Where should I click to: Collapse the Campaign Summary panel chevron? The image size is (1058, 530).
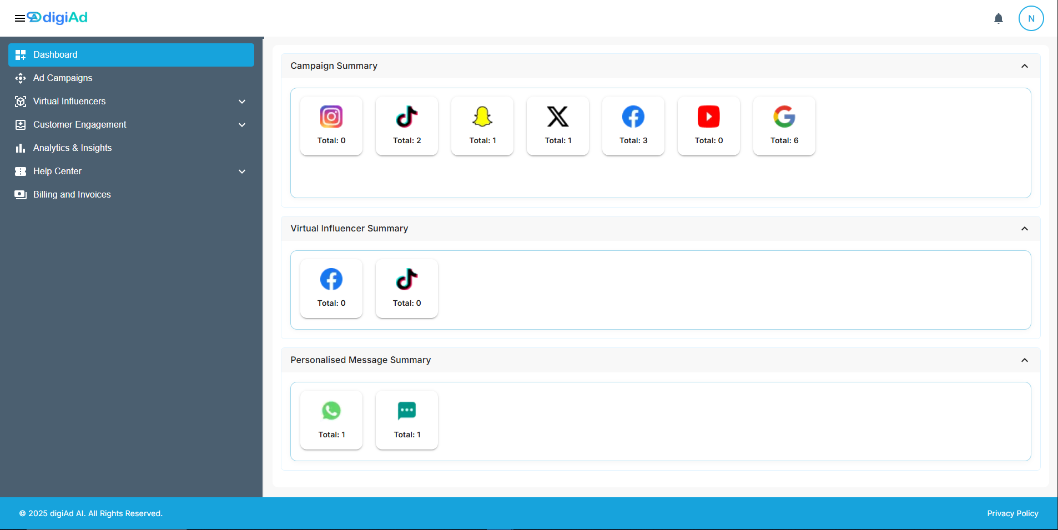click(x=1025, y=66)
